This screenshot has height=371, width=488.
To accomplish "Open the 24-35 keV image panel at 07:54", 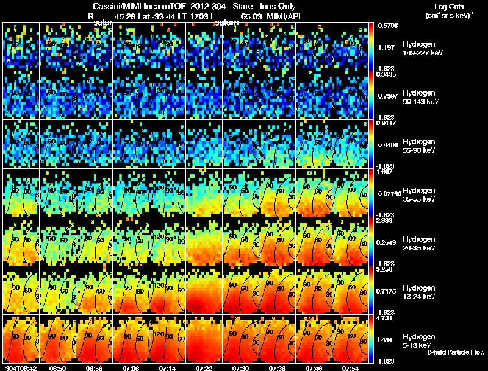I will pos(350,241).
